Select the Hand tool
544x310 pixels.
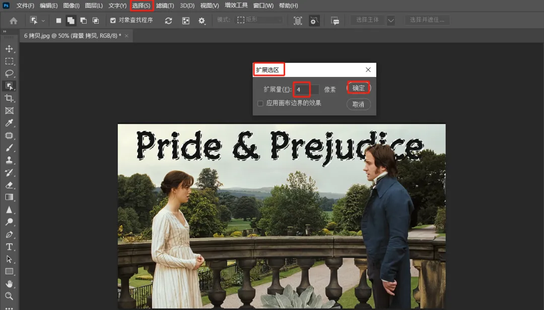[10, 284]
